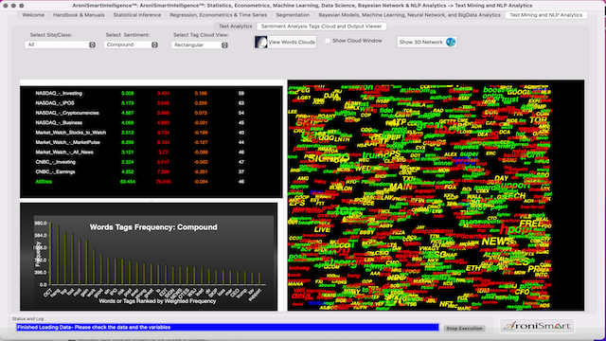Enable the Show Cloud Window checkbox
The width and height of the screenshot is (606, 341).
pyautogui.click(x=328, y=41)
